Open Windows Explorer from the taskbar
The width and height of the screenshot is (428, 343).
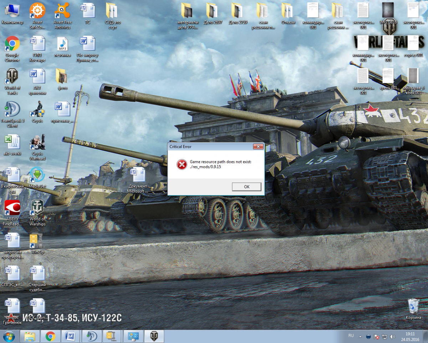[x=30, y=337]
